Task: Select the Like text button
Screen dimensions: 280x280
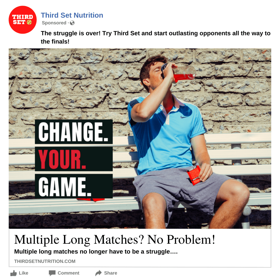Action: 24,273
